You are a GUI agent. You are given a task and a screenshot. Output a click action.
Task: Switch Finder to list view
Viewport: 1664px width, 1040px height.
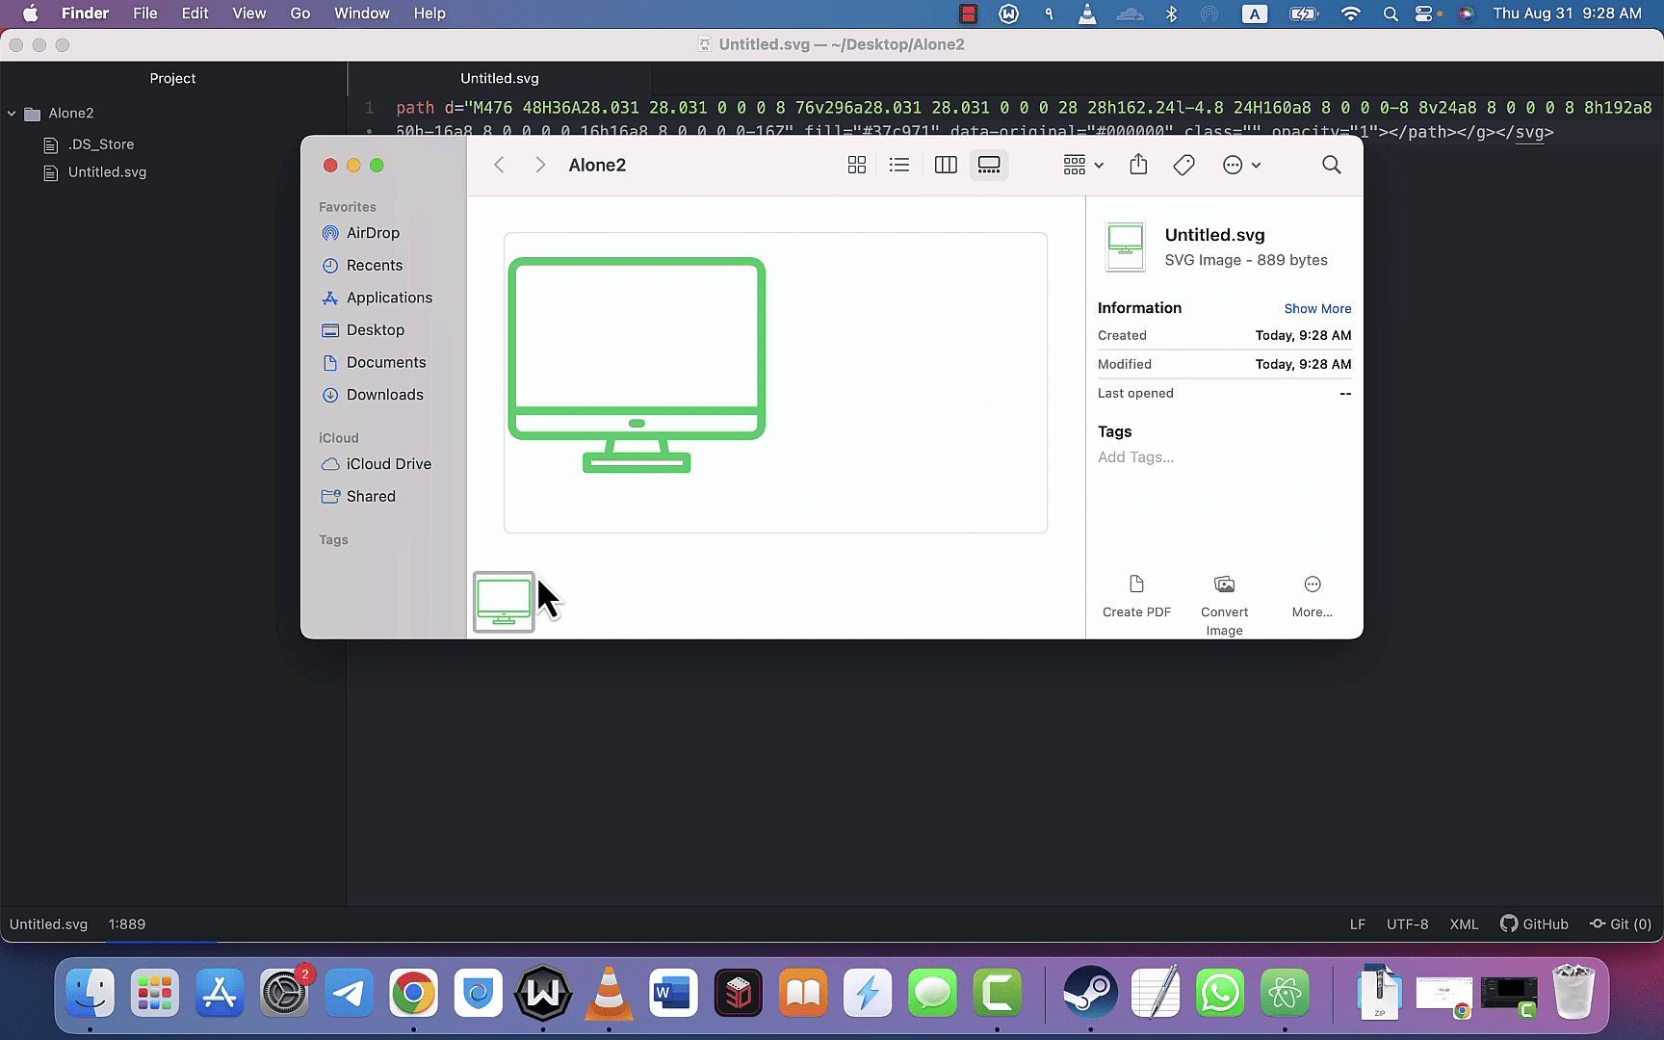(x=899, y=166)
